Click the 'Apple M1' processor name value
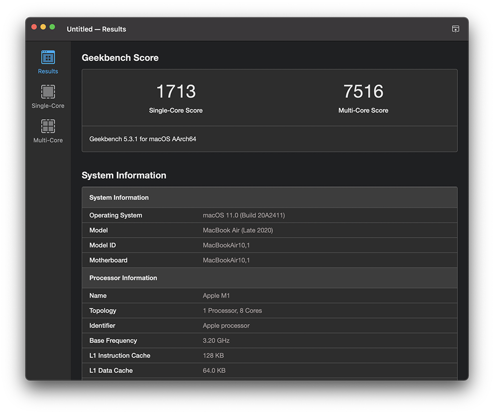This screenshot has height=414, width=494. 216,295
